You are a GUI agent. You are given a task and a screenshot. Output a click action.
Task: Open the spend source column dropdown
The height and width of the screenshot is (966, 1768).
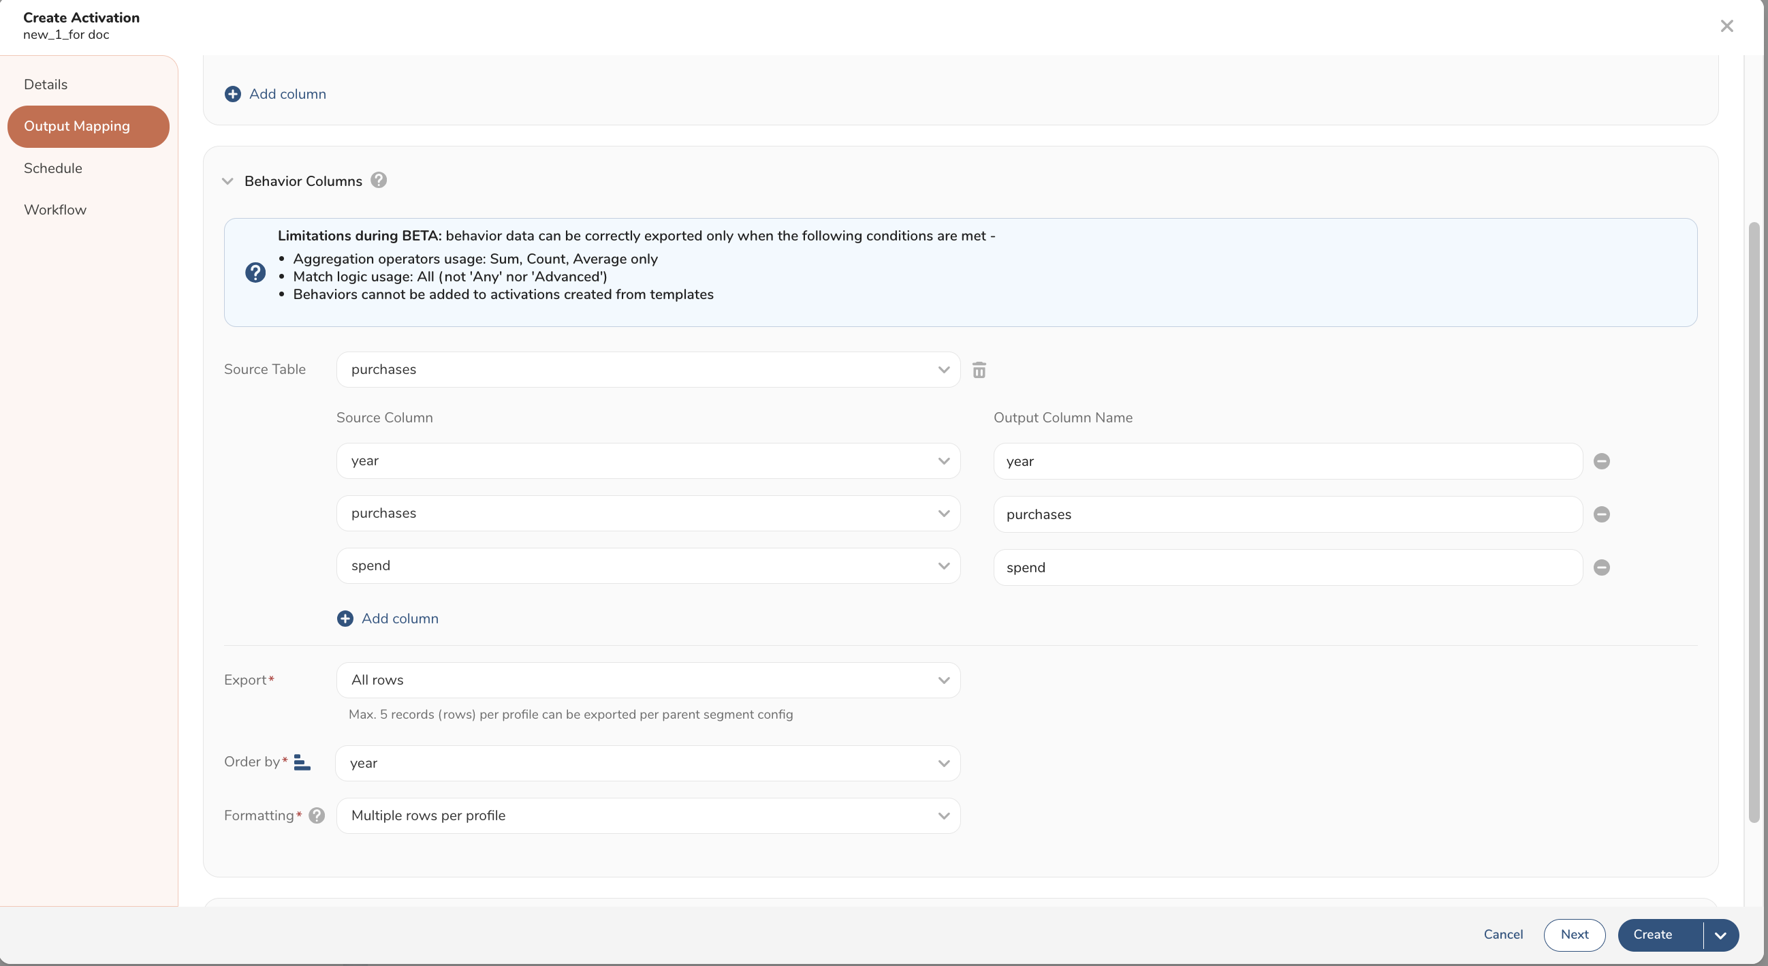pos(647,565)
